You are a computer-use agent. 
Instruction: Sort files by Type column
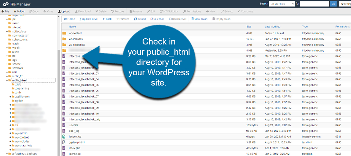point(305,27)
